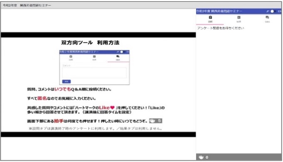The image size is (283, 162).
Task: Open the 結果 tab in side panel
Action: pyautogui.click(x=239, y=19)
